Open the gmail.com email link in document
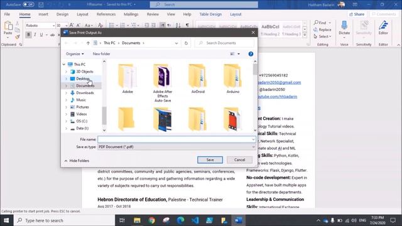 [279, 82]
